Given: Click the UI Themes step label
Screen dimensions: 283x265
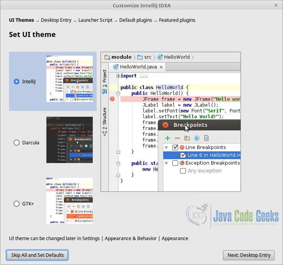Looking at the screenshot, I should 21,20.
